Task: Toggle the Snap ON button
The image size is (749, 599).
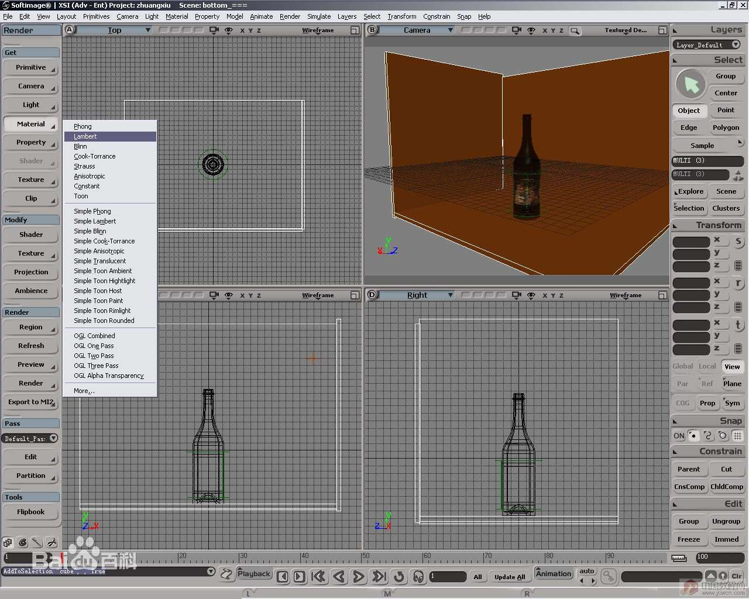Action: click(x=679, y=436)
